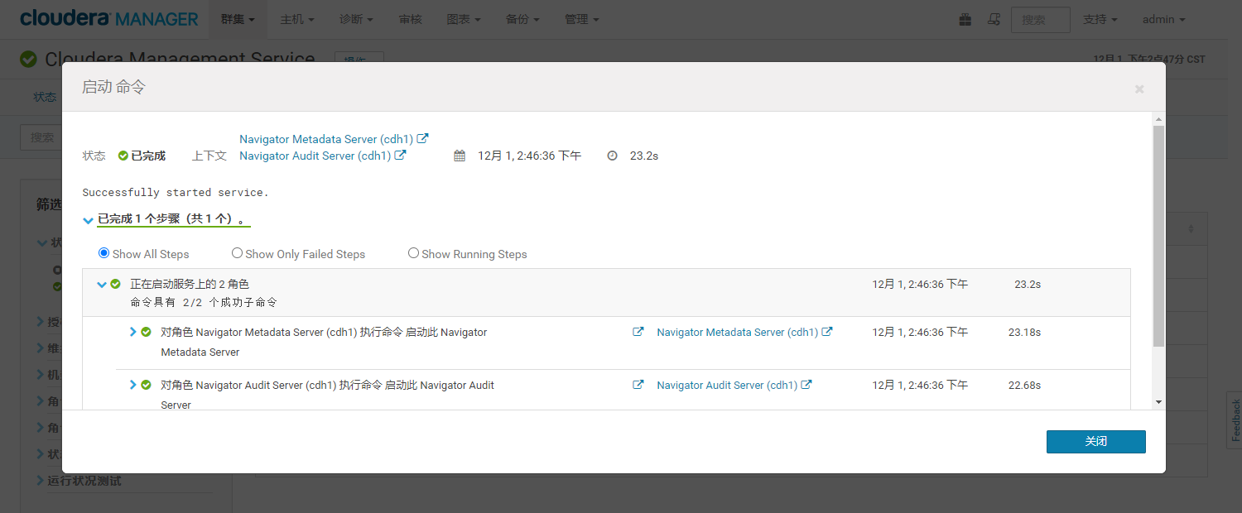Switch to the 状态 tab behind the dialog
This screenshot has width=1242, height=513.
[45, 97]
